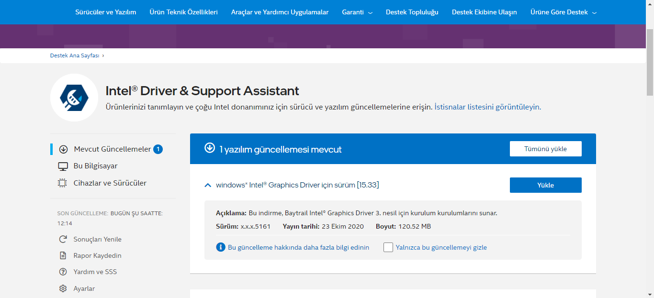Select Bu Bilgisayar in sidebar
654x298 pixels.
(96, 166)
